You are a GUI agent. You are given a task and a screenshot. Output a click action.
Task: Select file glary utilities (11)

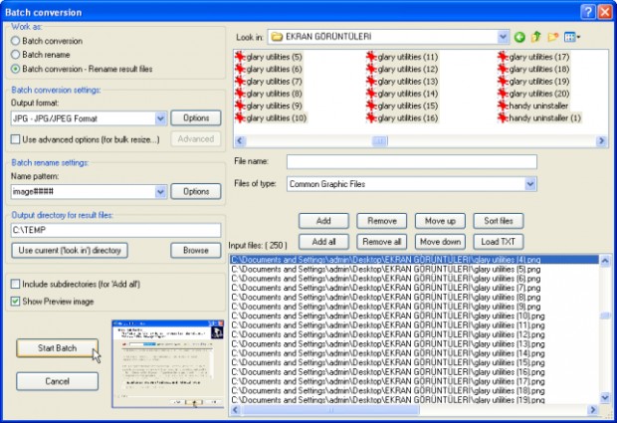(x=402, y=57)
